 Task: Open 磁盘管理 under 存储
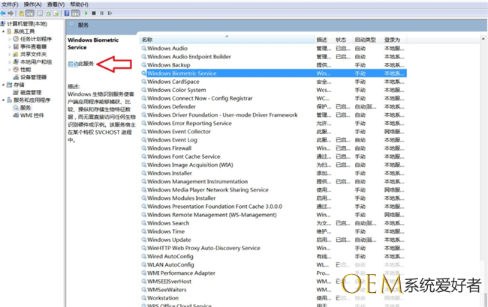30,92
